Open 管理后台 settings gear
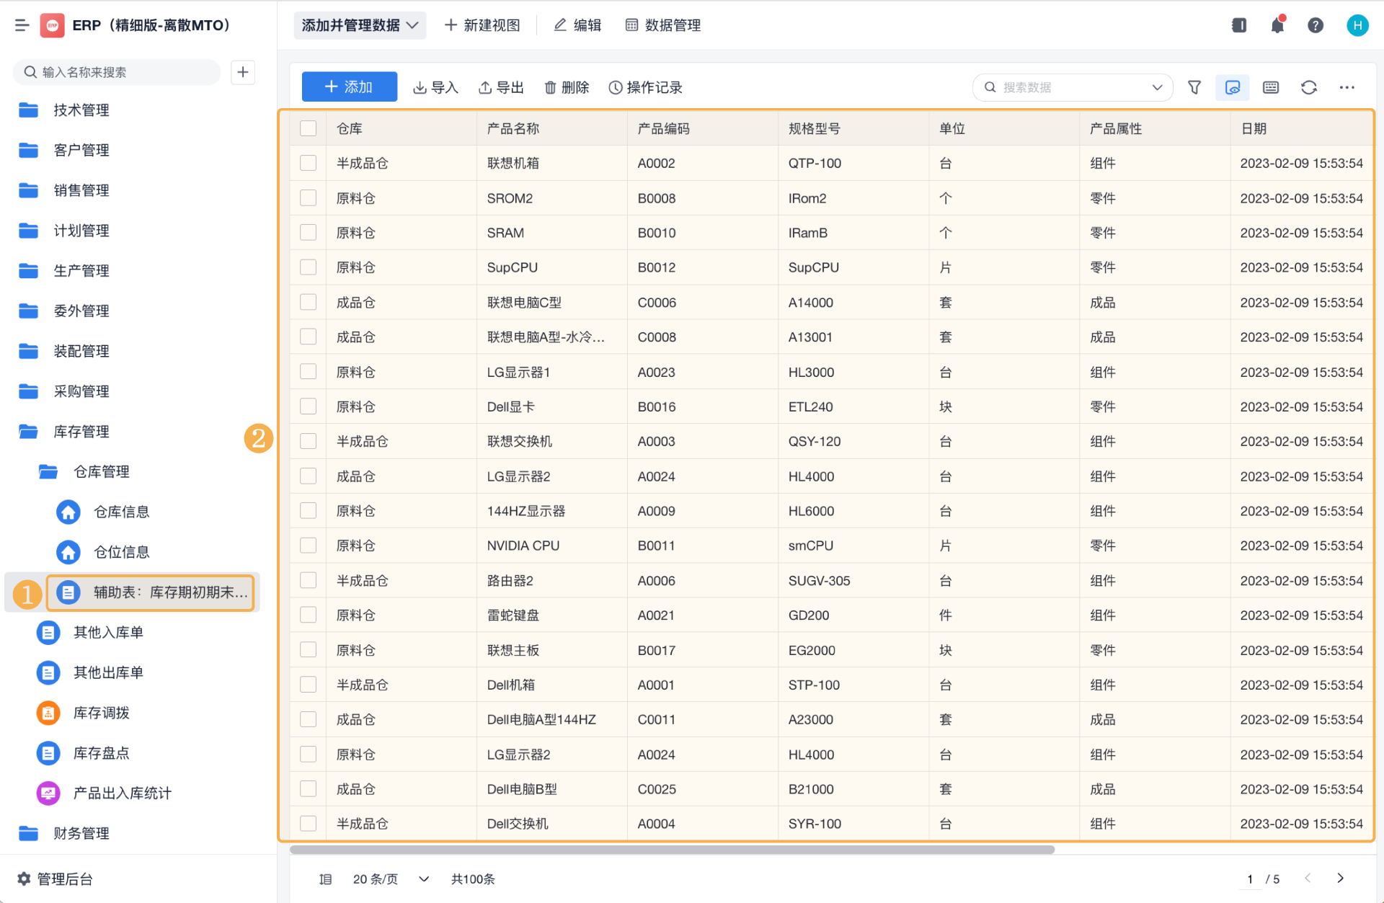Screen dimensions: 1384x903 click(24, 878)
